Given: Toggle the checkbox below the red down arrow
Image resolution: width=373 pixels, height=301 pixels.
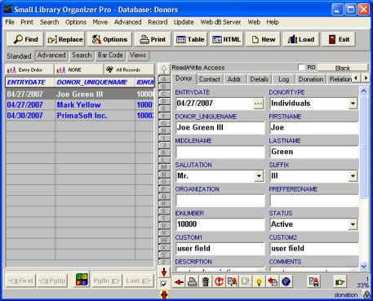Looking at the screenshot, I should pos(163,284).
